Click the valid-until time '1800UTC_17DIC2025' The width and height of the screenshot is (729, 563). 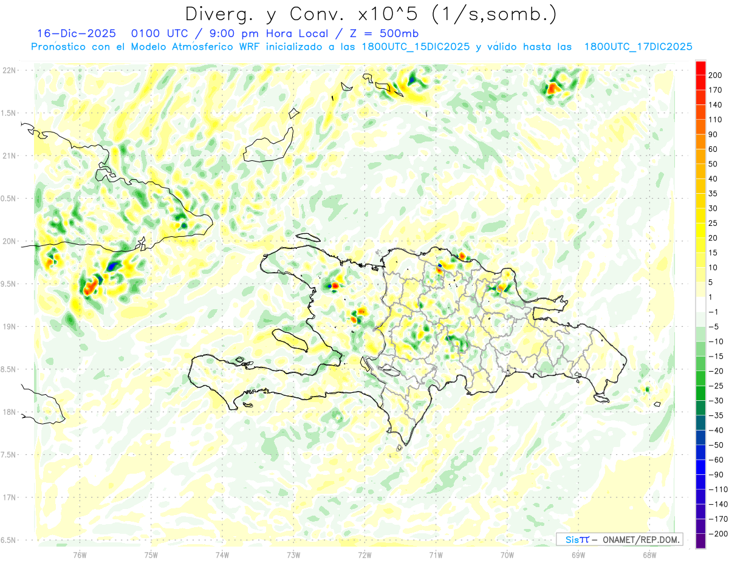tap(638, 47)
